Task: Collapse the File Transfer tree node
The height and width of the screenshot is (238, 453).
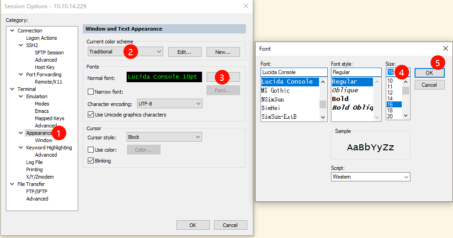Action: coord(12,184)
